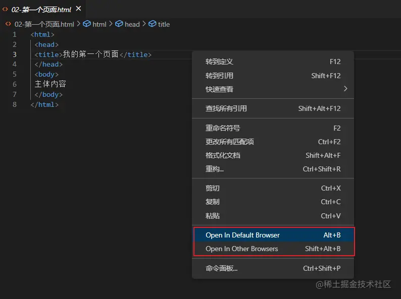Click the html breadcrumb cube icon
The width and height of the screenshot is (401, 299).
tap(87, 24)
